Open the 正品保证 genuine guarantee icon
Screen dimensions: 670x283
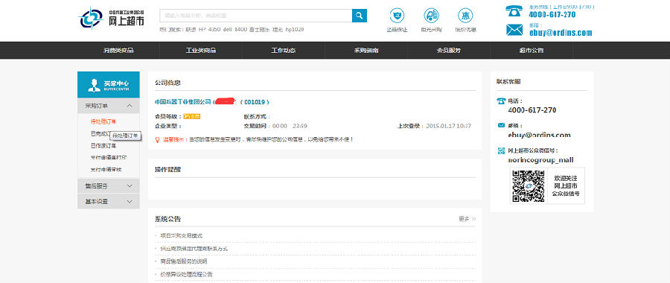pos(397,16)
